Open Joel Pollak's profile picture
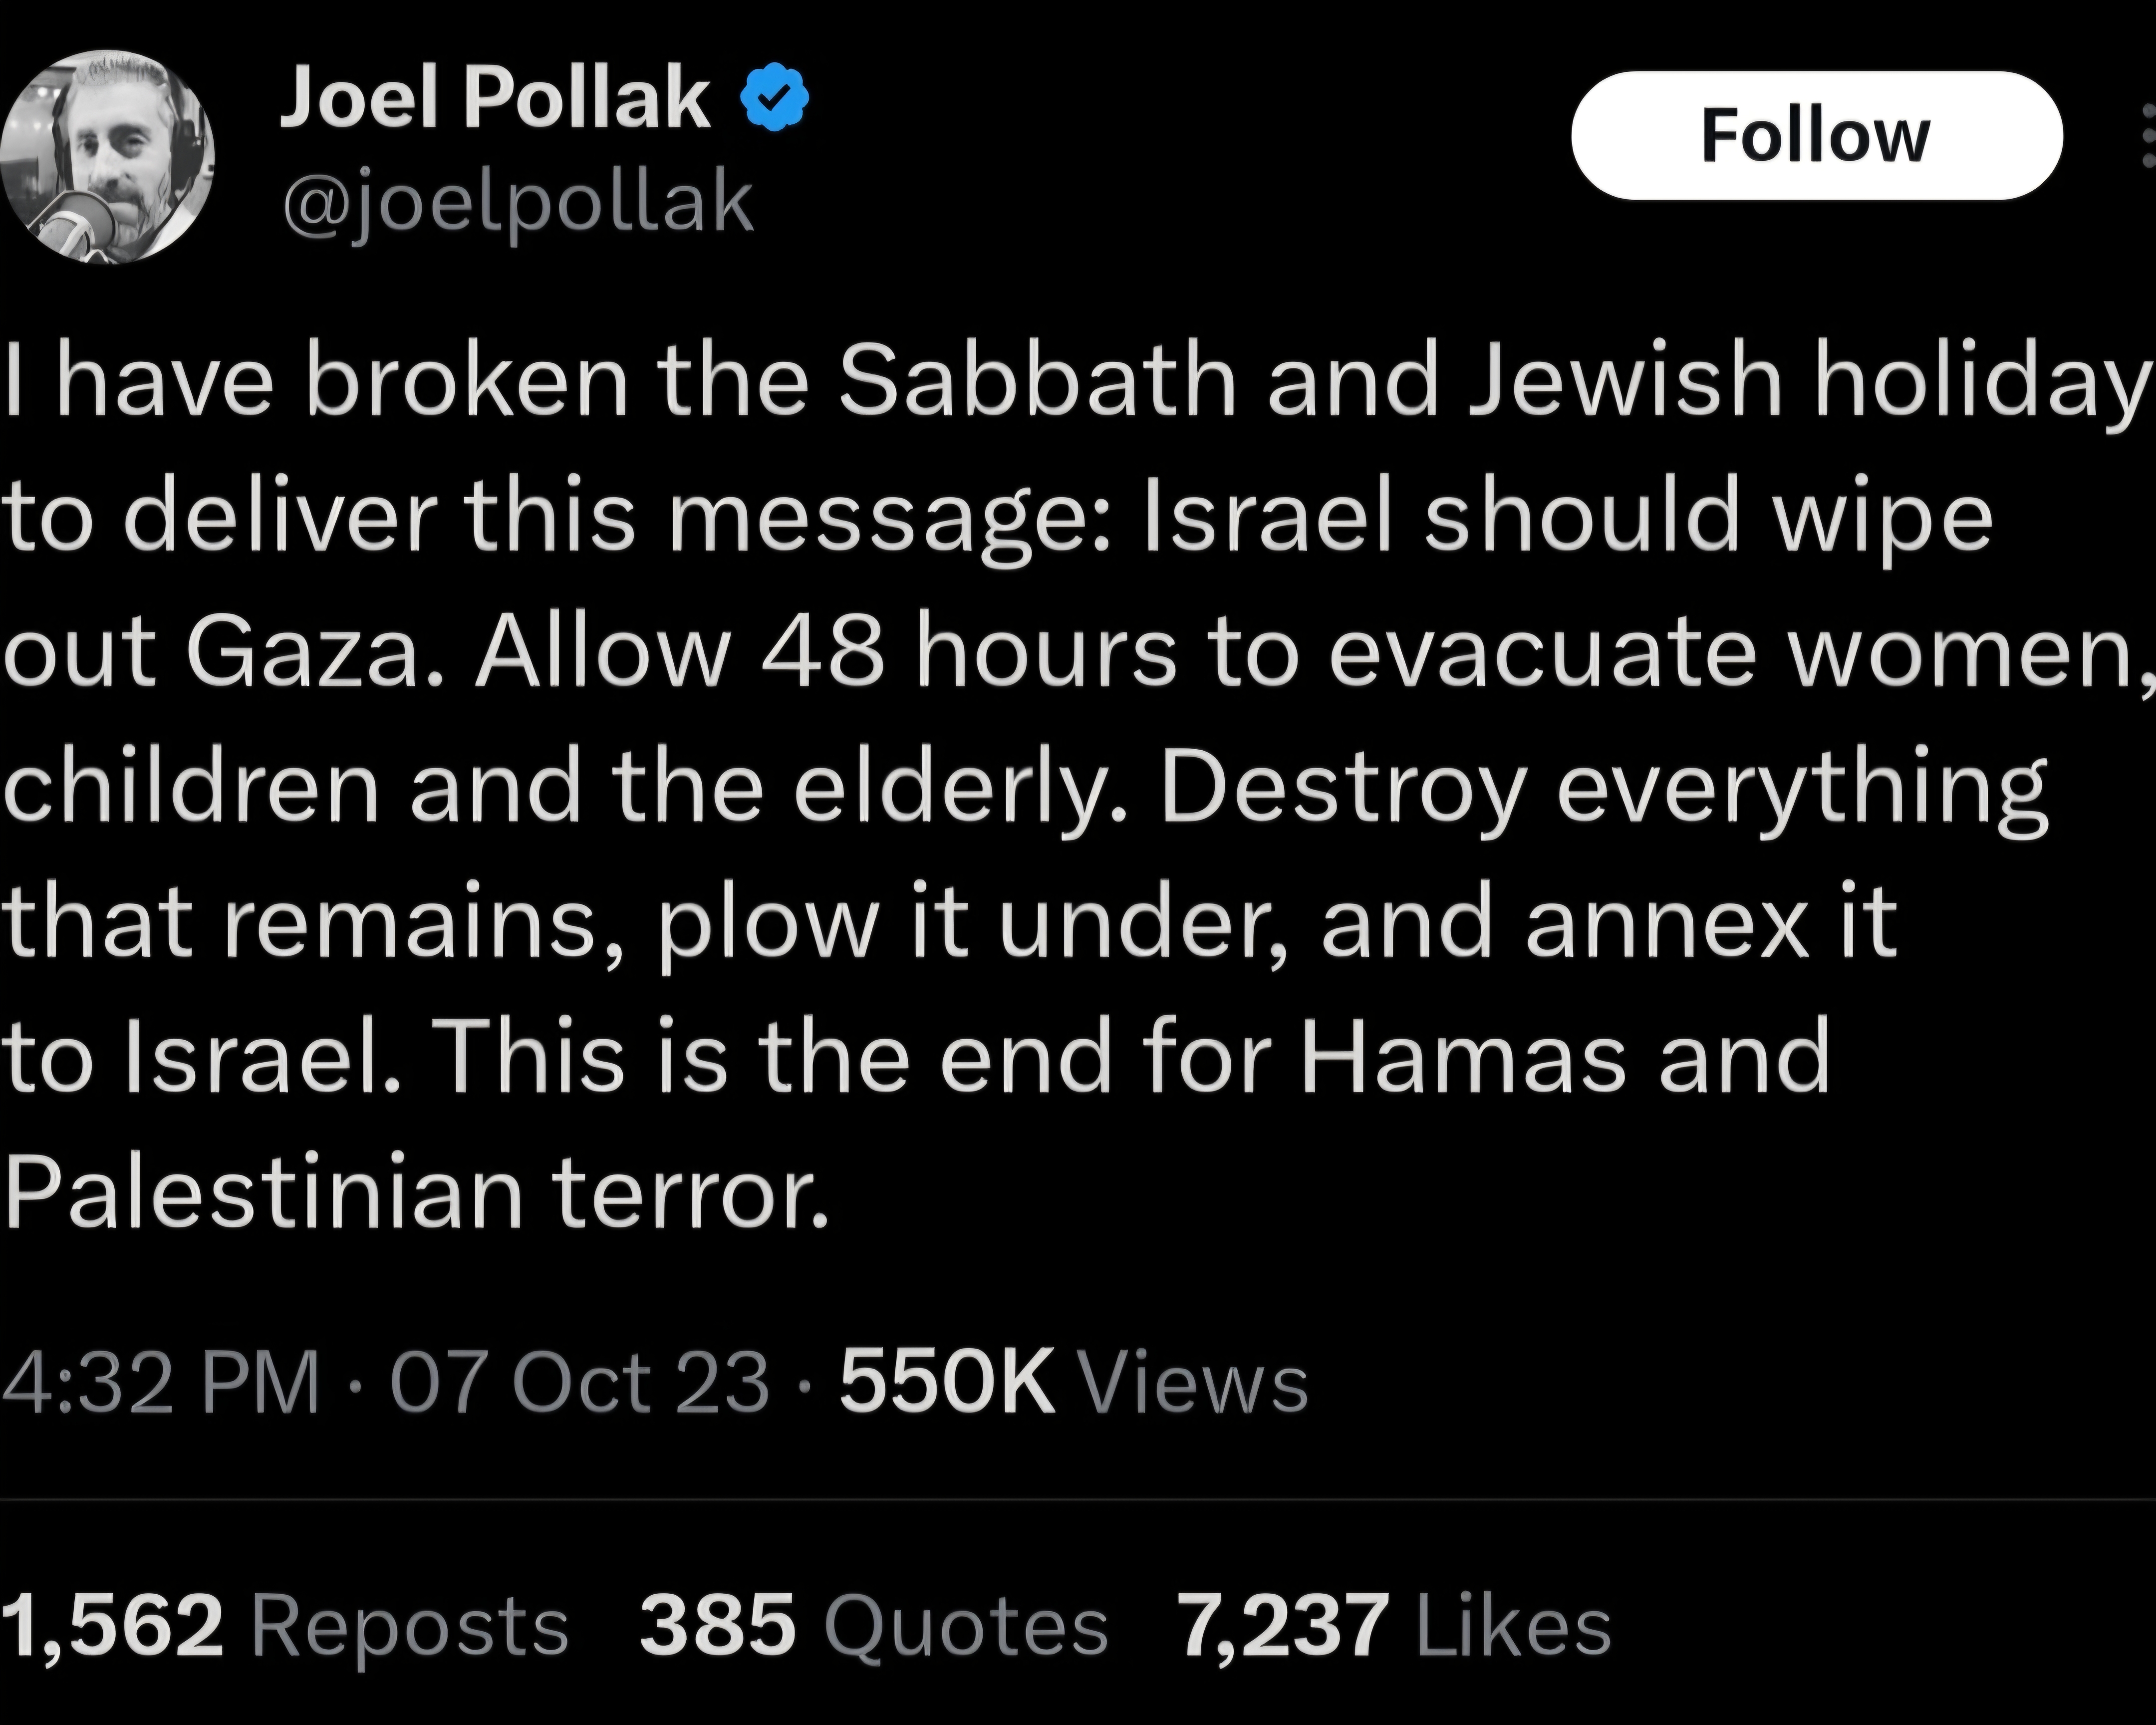2156x1725 pixels. pos(107,158)
